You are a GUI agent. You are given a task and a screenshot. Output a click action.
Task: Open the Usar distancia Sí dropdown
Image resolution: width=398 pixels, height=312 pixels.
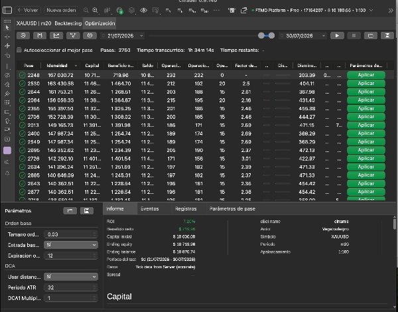point(71,276)
